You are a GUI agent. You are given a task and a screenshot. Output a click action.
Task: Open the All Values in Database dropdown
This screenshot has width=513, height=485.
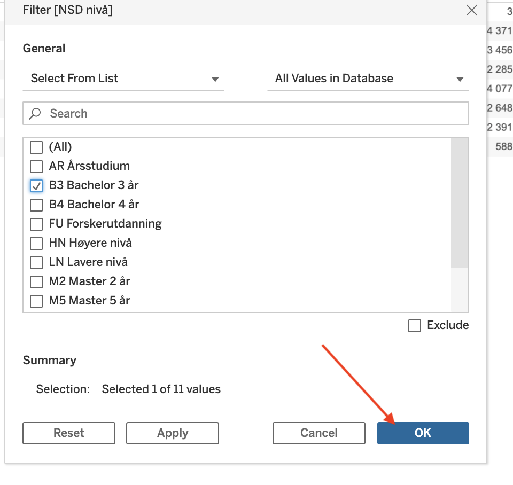point(368,79)
